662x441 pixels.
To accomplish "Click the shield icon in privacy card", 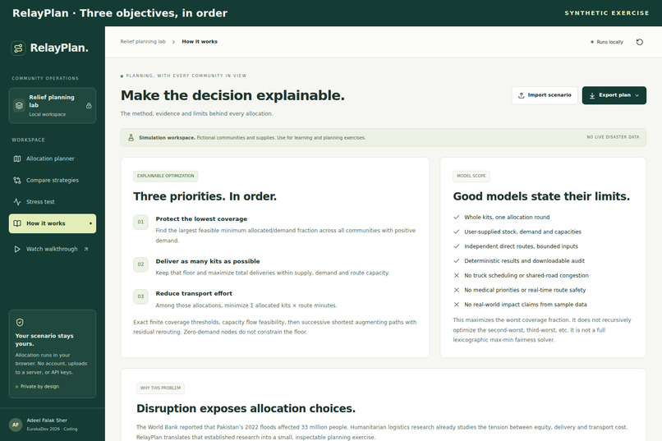I will (20, 323).
